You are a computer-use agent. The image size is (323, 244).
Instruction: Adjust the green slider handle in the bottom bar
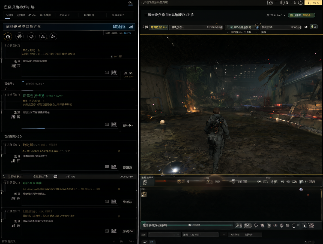point(190,225)
